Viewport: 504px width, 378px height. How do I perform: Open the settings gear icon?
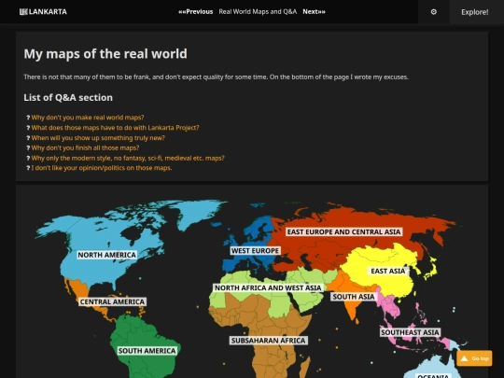coord(434,12)
